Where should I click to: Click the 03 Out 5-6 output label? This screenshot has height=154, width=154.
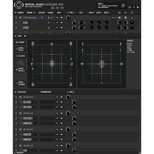pyautogui.click(x=28, y=129)
